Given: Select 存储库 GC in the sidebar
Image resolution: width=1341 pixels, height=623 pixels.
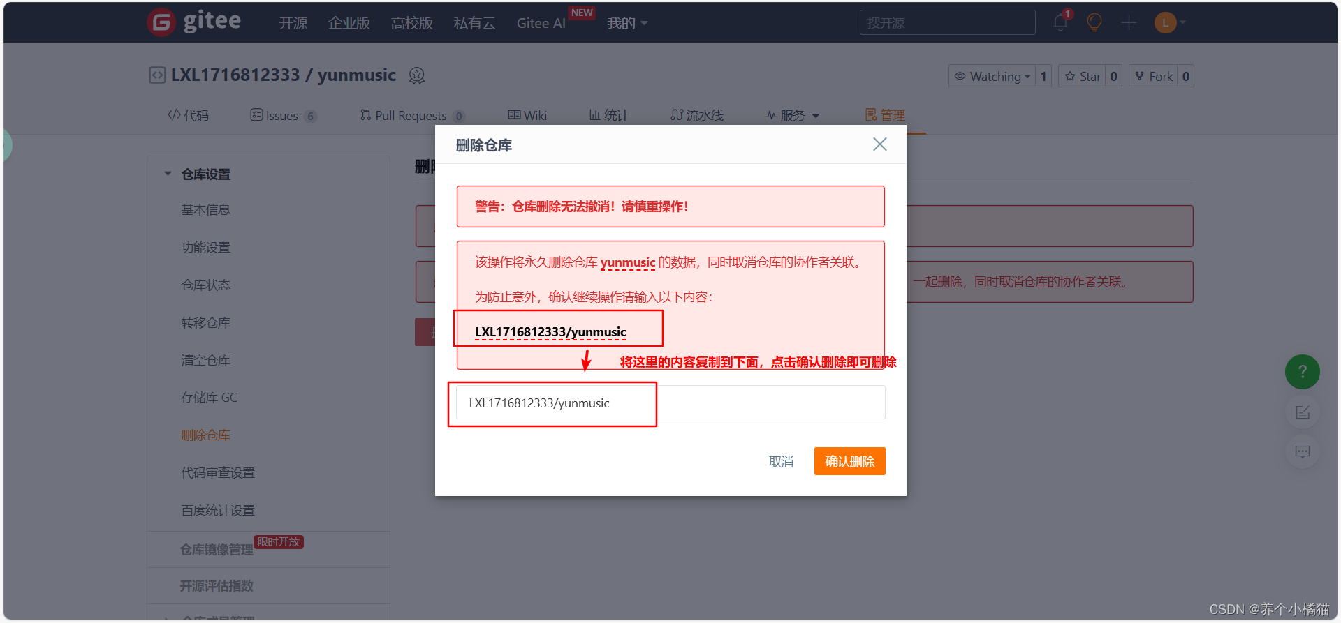Looking at the screenshot, I should [209, 397].
